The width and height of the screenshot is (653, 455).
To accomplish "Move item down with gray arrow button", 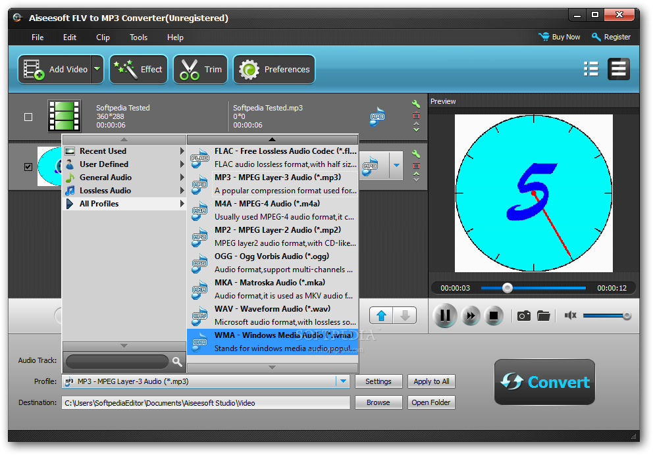I will click(x=405, y=316).
